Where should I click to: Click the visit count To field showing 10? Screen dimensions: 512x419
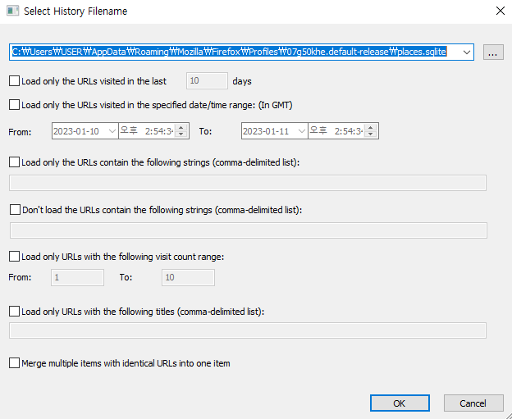188,277
